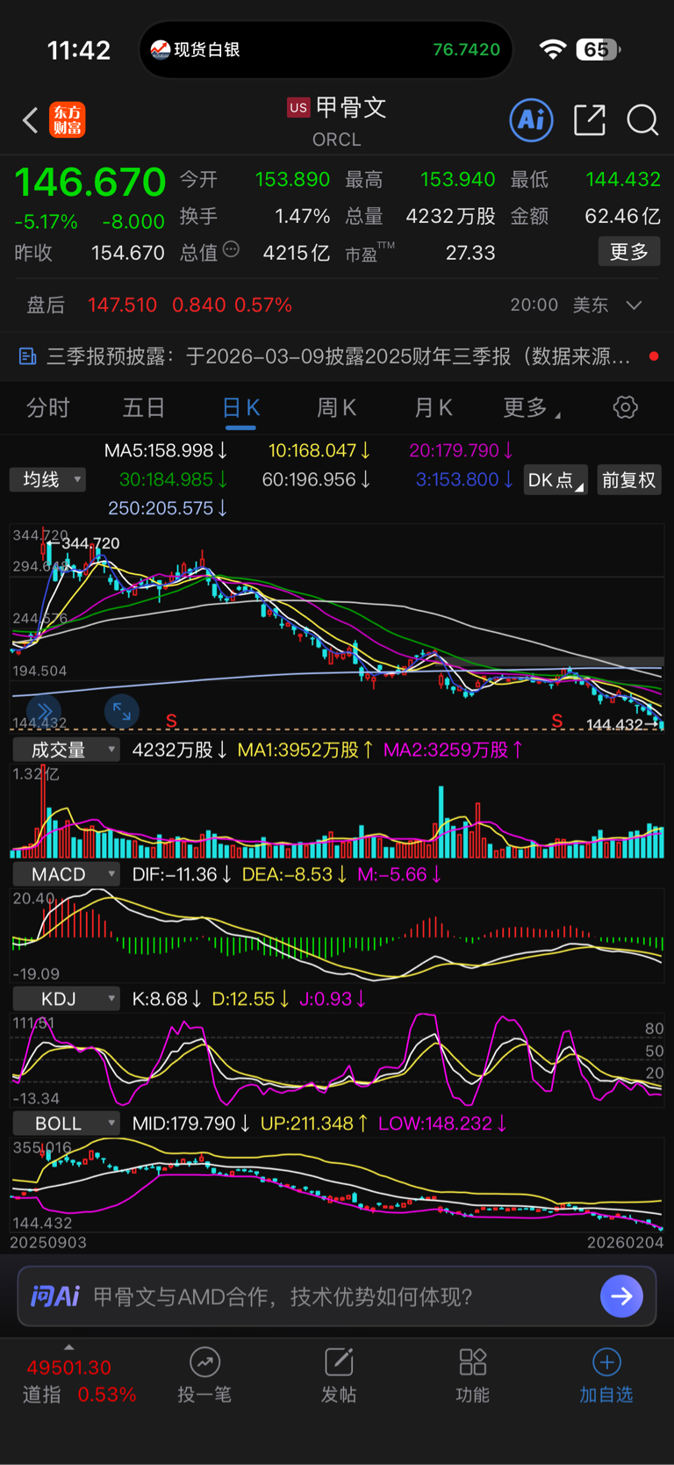The height and width of the screenshot is (1465, 674).
Task: Open the 三季报预披露 announcement link
Action: [338, 356]
